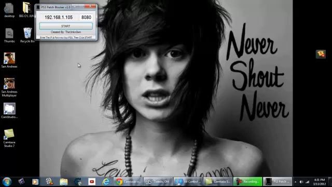Click the PS3 Patch Blocker title bar icon
The height and width of the screenshot is (187, 332).
pos(38,7)
